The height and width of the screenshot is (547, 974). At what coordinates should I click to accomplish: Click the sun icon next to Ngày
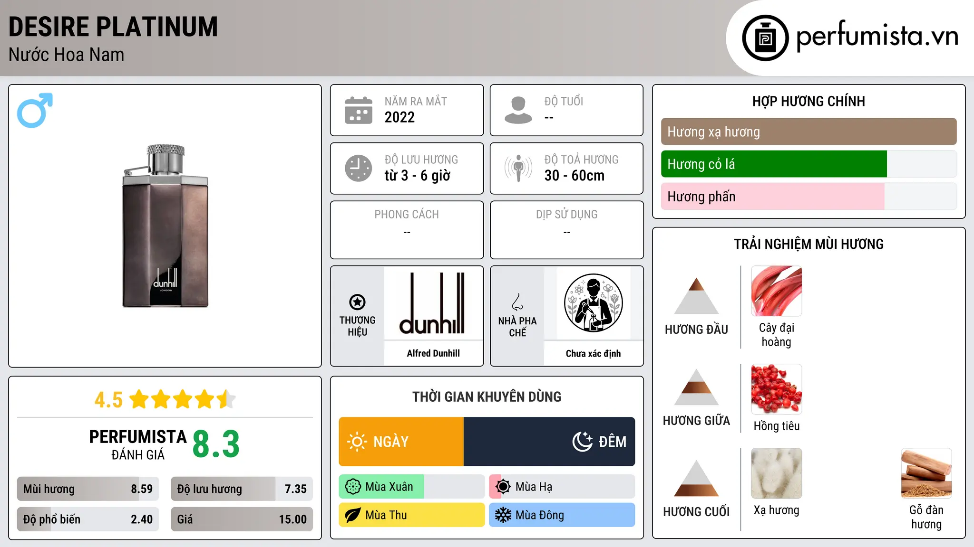[x=357, y=442]
